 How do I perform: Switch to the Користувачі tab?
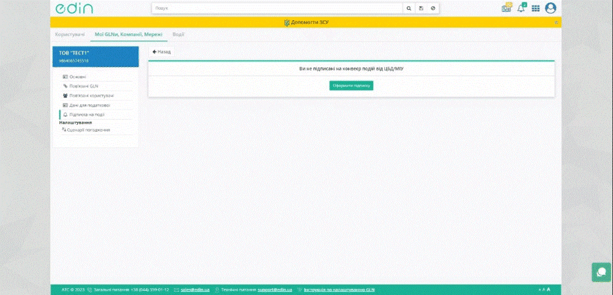pos(70,34)
